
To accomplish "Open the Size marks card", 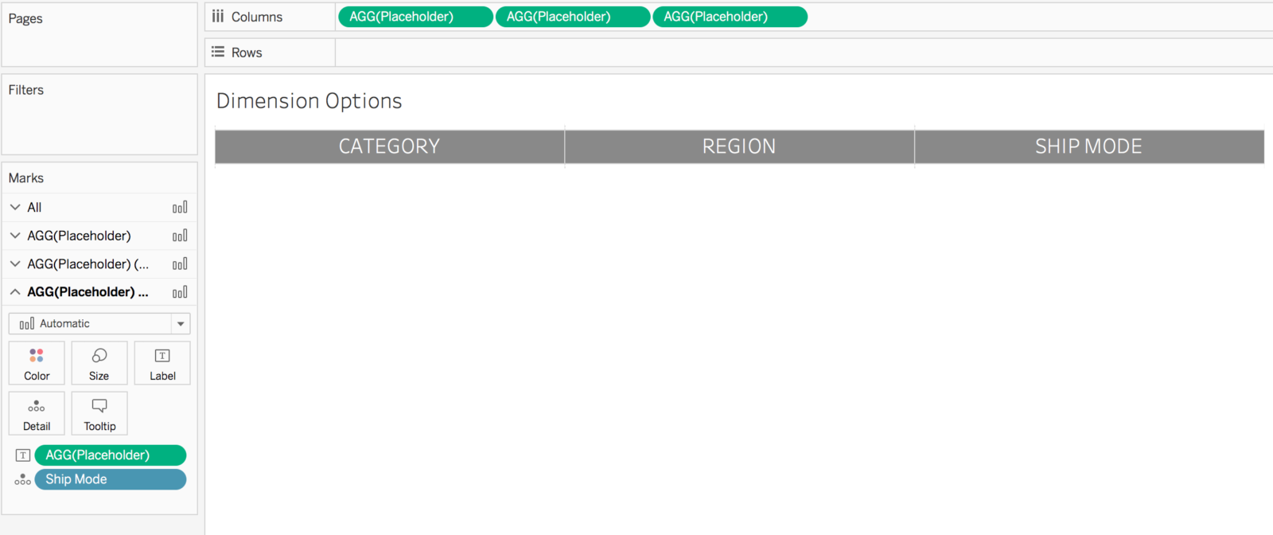I will [x=99, y=363].
